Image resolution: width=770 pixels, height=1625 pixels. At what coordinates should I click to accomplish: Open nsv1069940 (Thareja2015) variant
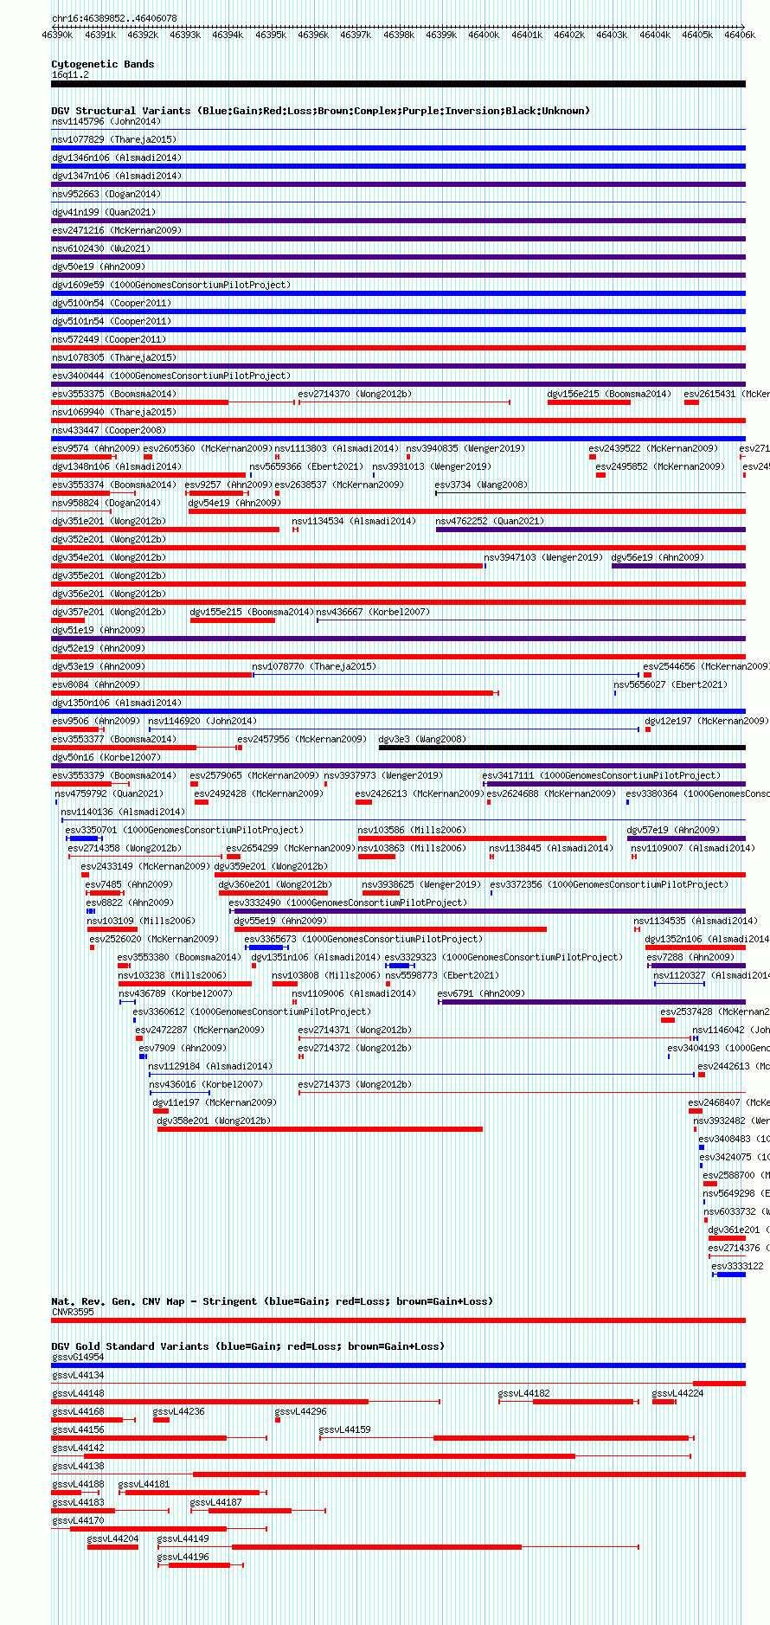[114, 412]
